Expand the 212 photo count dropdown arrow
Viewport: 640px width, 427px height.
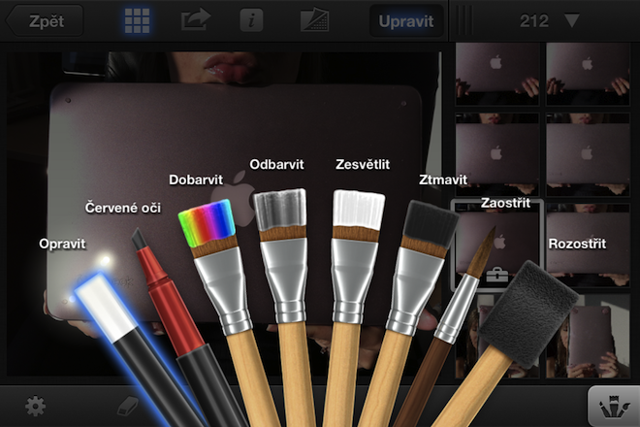(x=571, y=20)
